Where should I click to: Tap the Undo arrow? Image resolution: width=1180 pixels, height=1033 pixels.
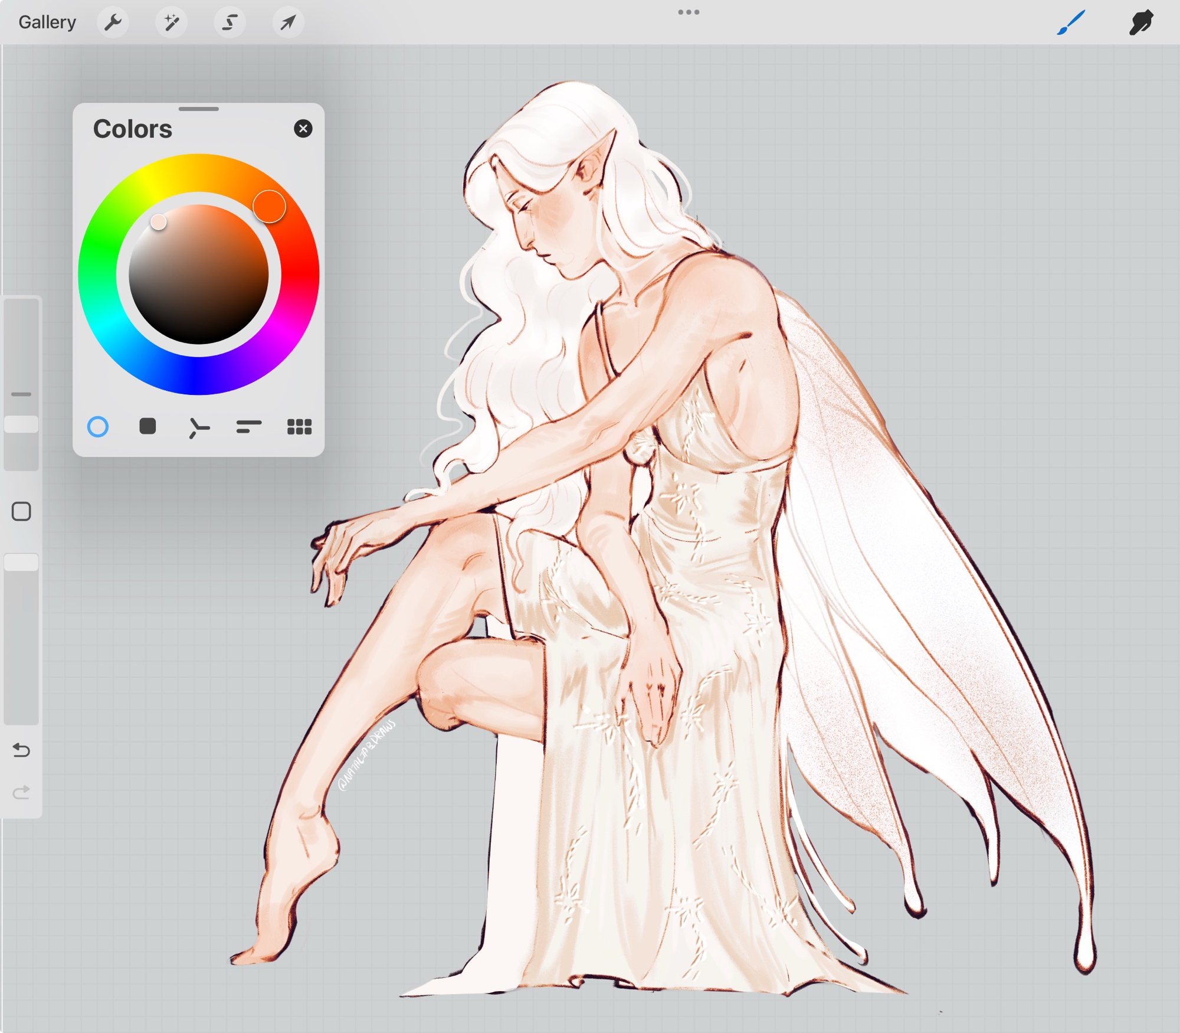click(x=21, y=750)
